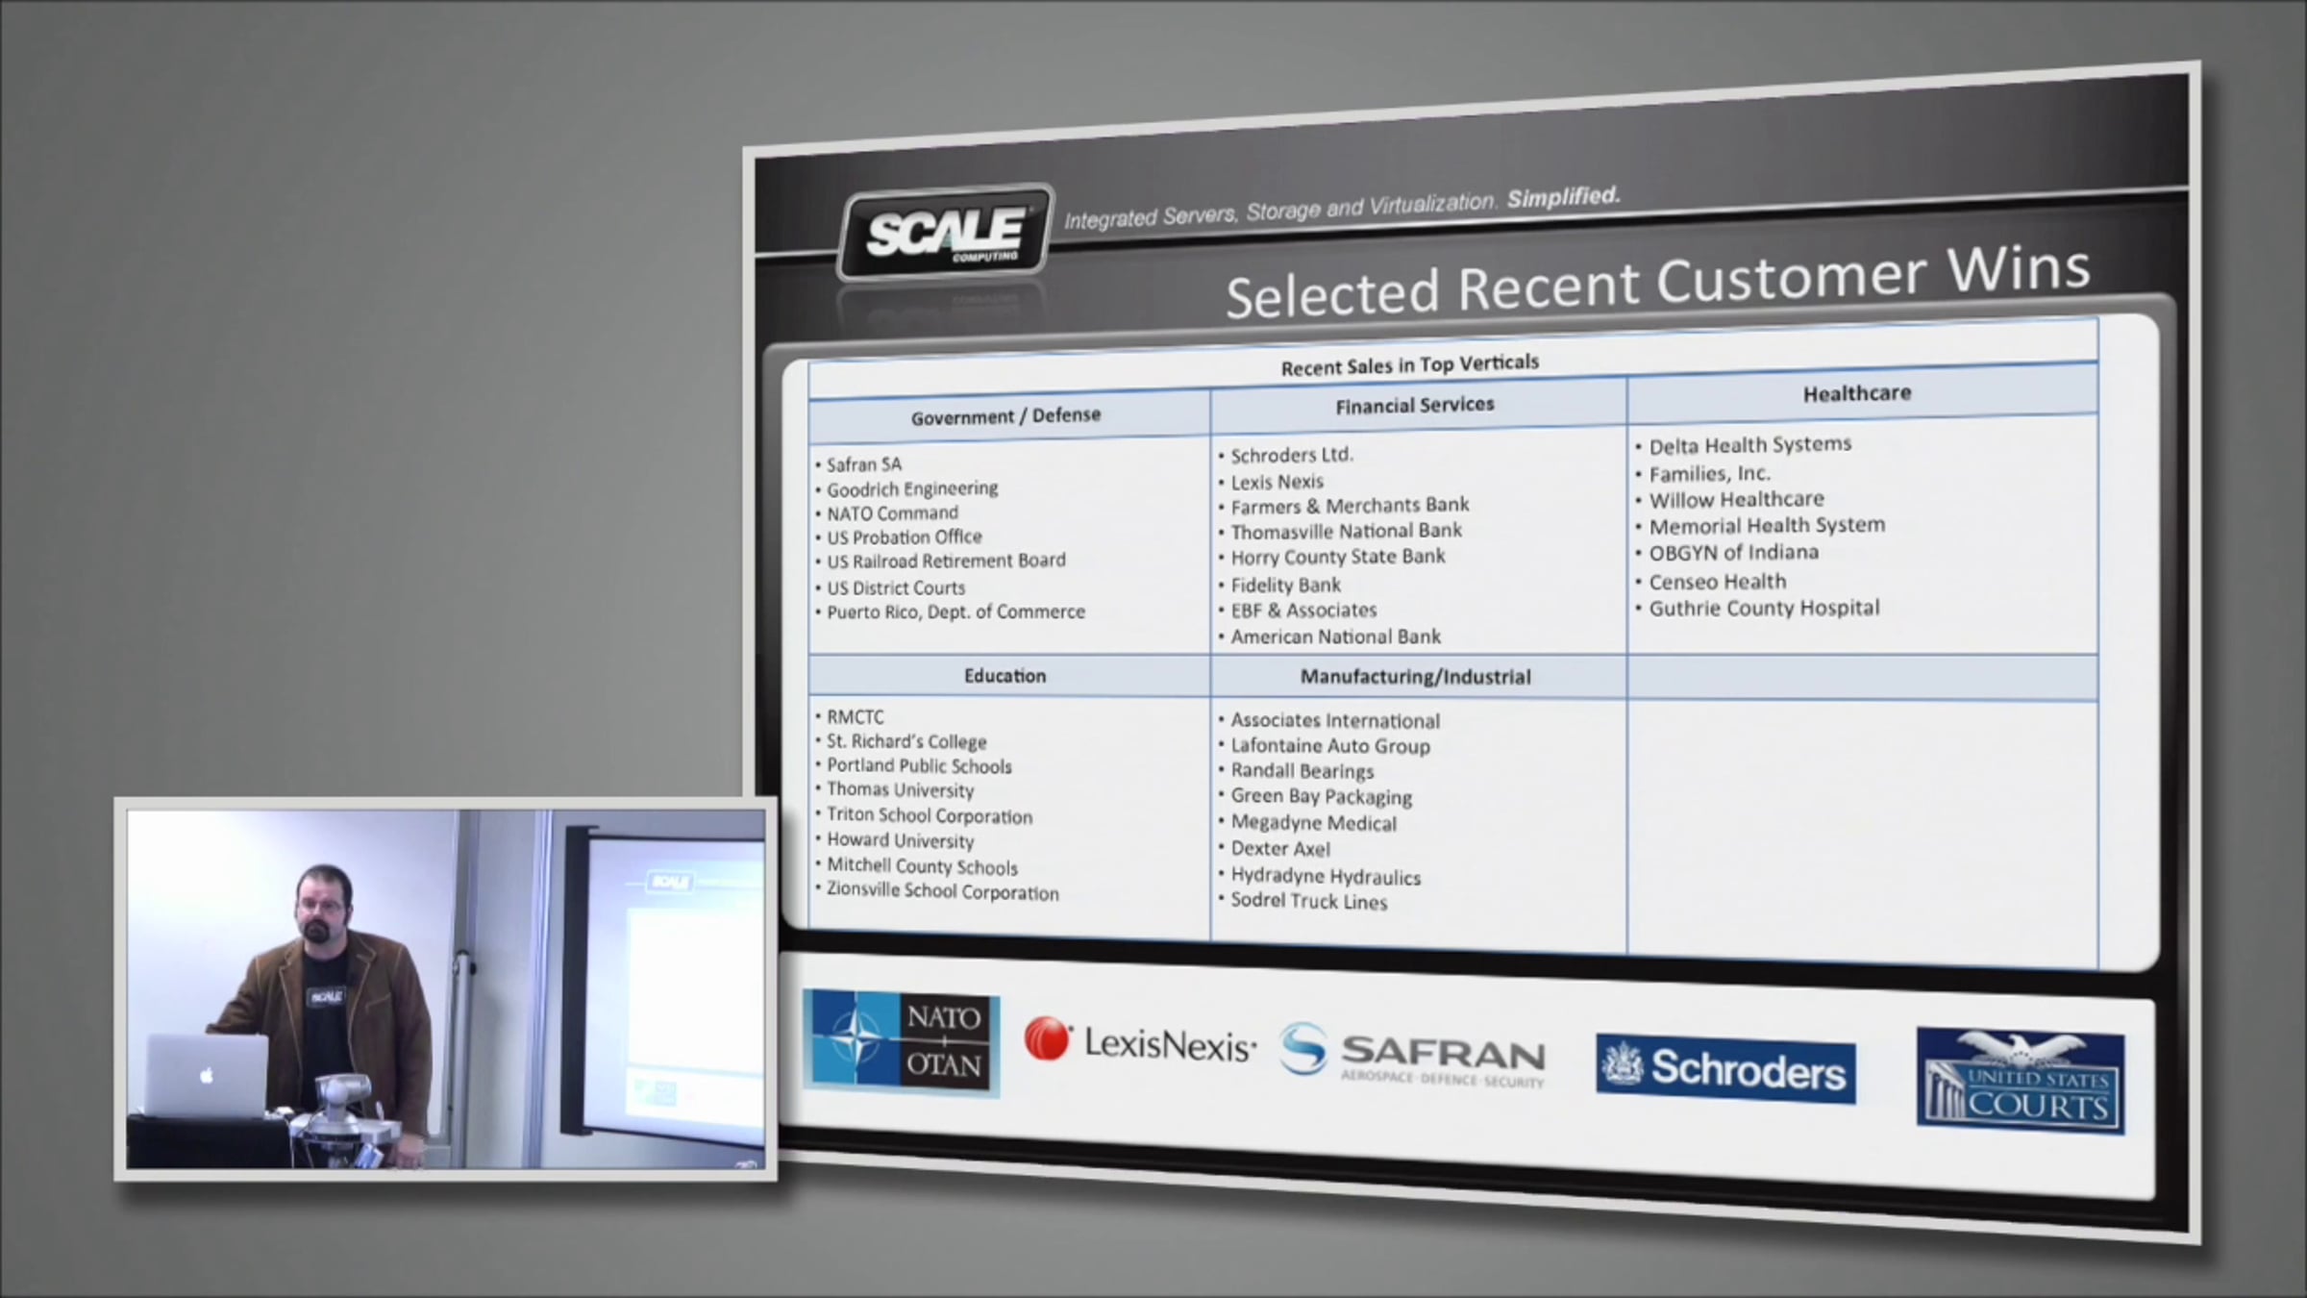Click the Safran Aerospace Defence Security logo
The image size is (2307, 1298).
[1412, 1056]
